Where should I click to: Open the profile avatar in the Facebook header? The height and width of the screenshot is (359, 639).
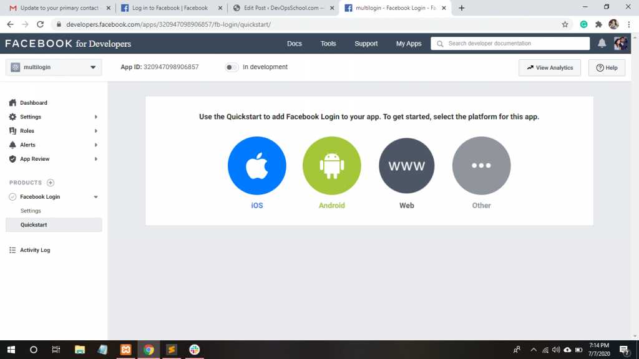pos(620,43)
